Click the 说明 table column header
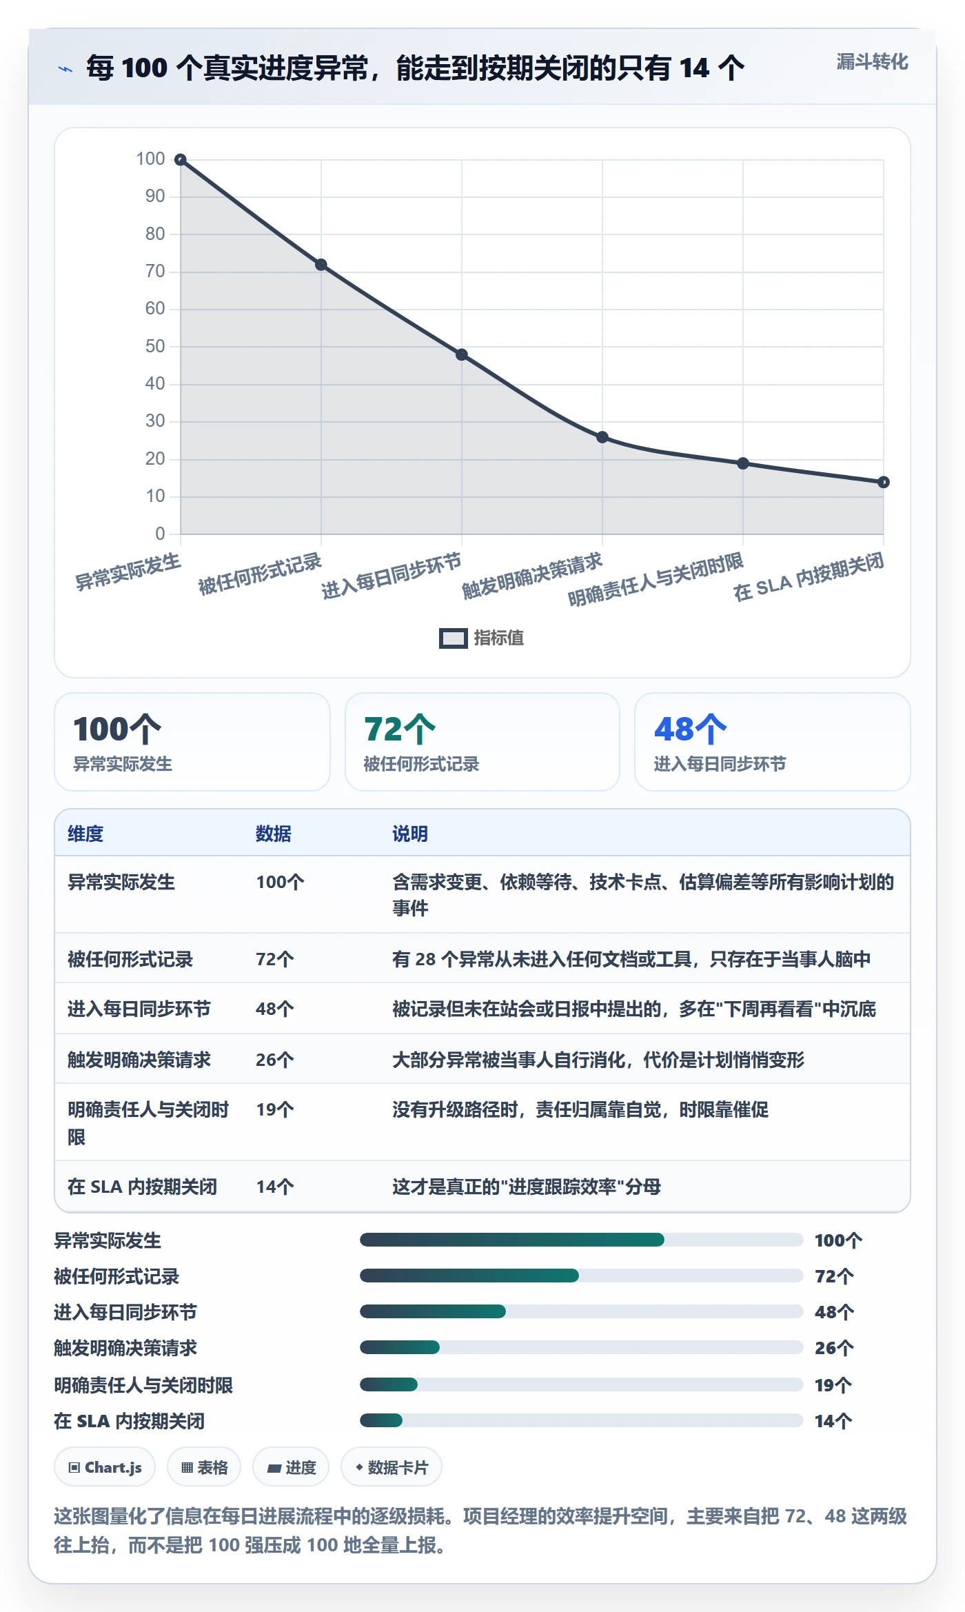The width and height of the screenshot is (965, 1612). (410, 834)
